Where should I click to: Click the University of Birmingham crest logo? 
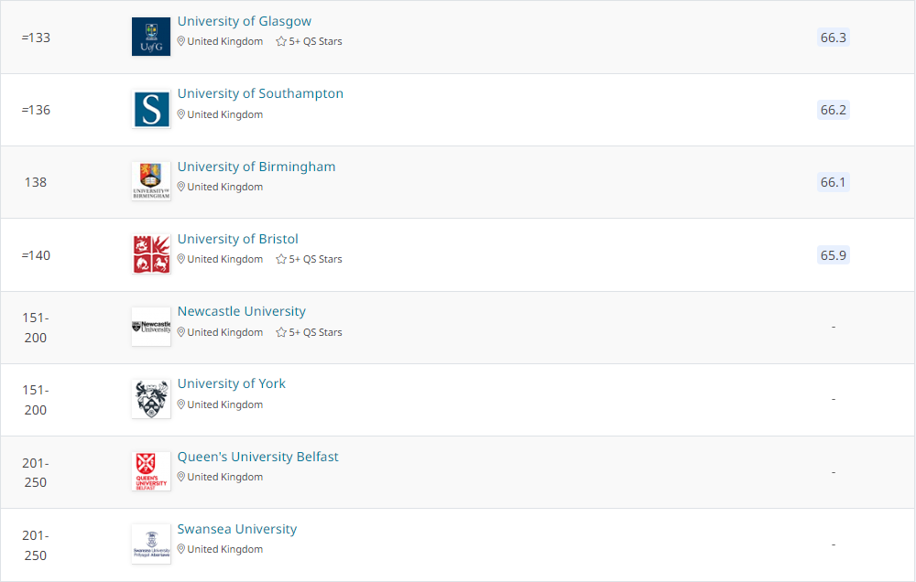(x=151, y=181)
